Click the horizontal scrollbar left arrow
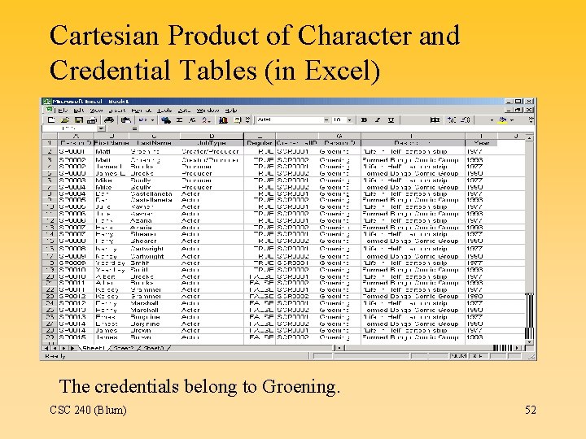Screen dimensions: 586x439 339,348
